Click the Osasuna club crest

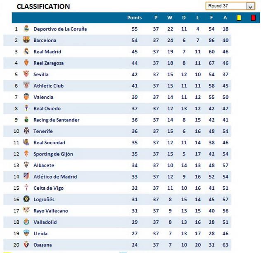click(26, 245)
